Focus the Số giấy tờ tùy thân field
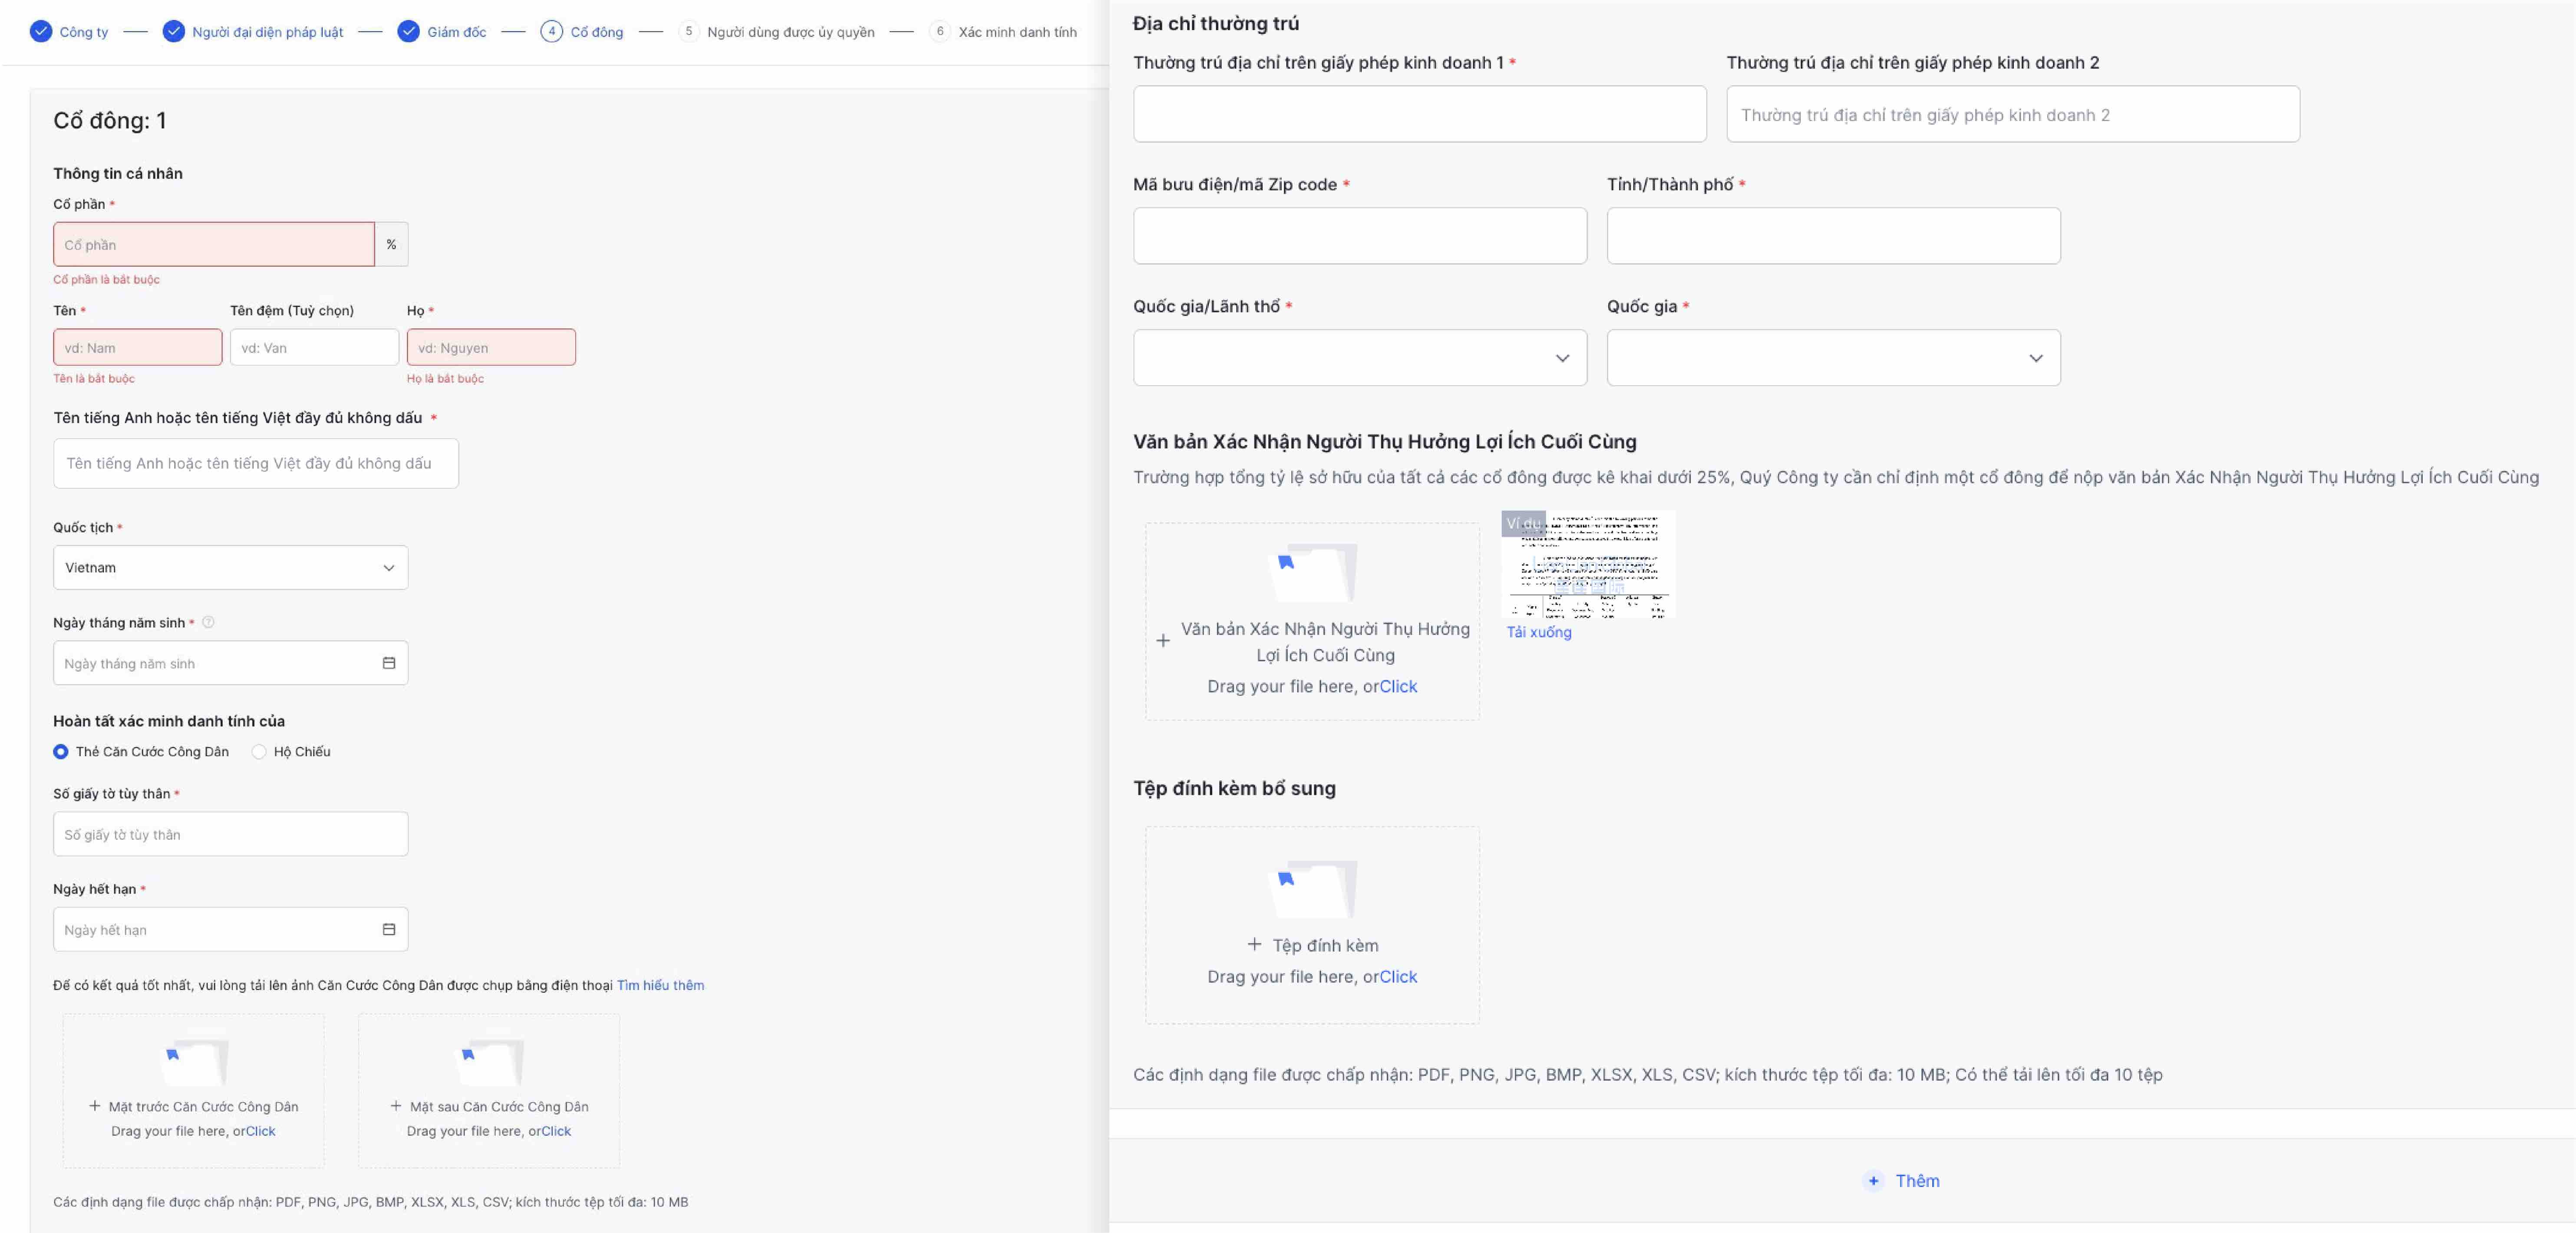The width and height of the screenshot is (2576, 1233). tap(231, 834)
